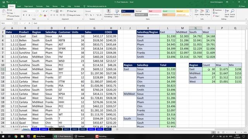Screen dimensions: 248x139
Task: Click Decrease Decimal icon
Action: coord(101,15)
